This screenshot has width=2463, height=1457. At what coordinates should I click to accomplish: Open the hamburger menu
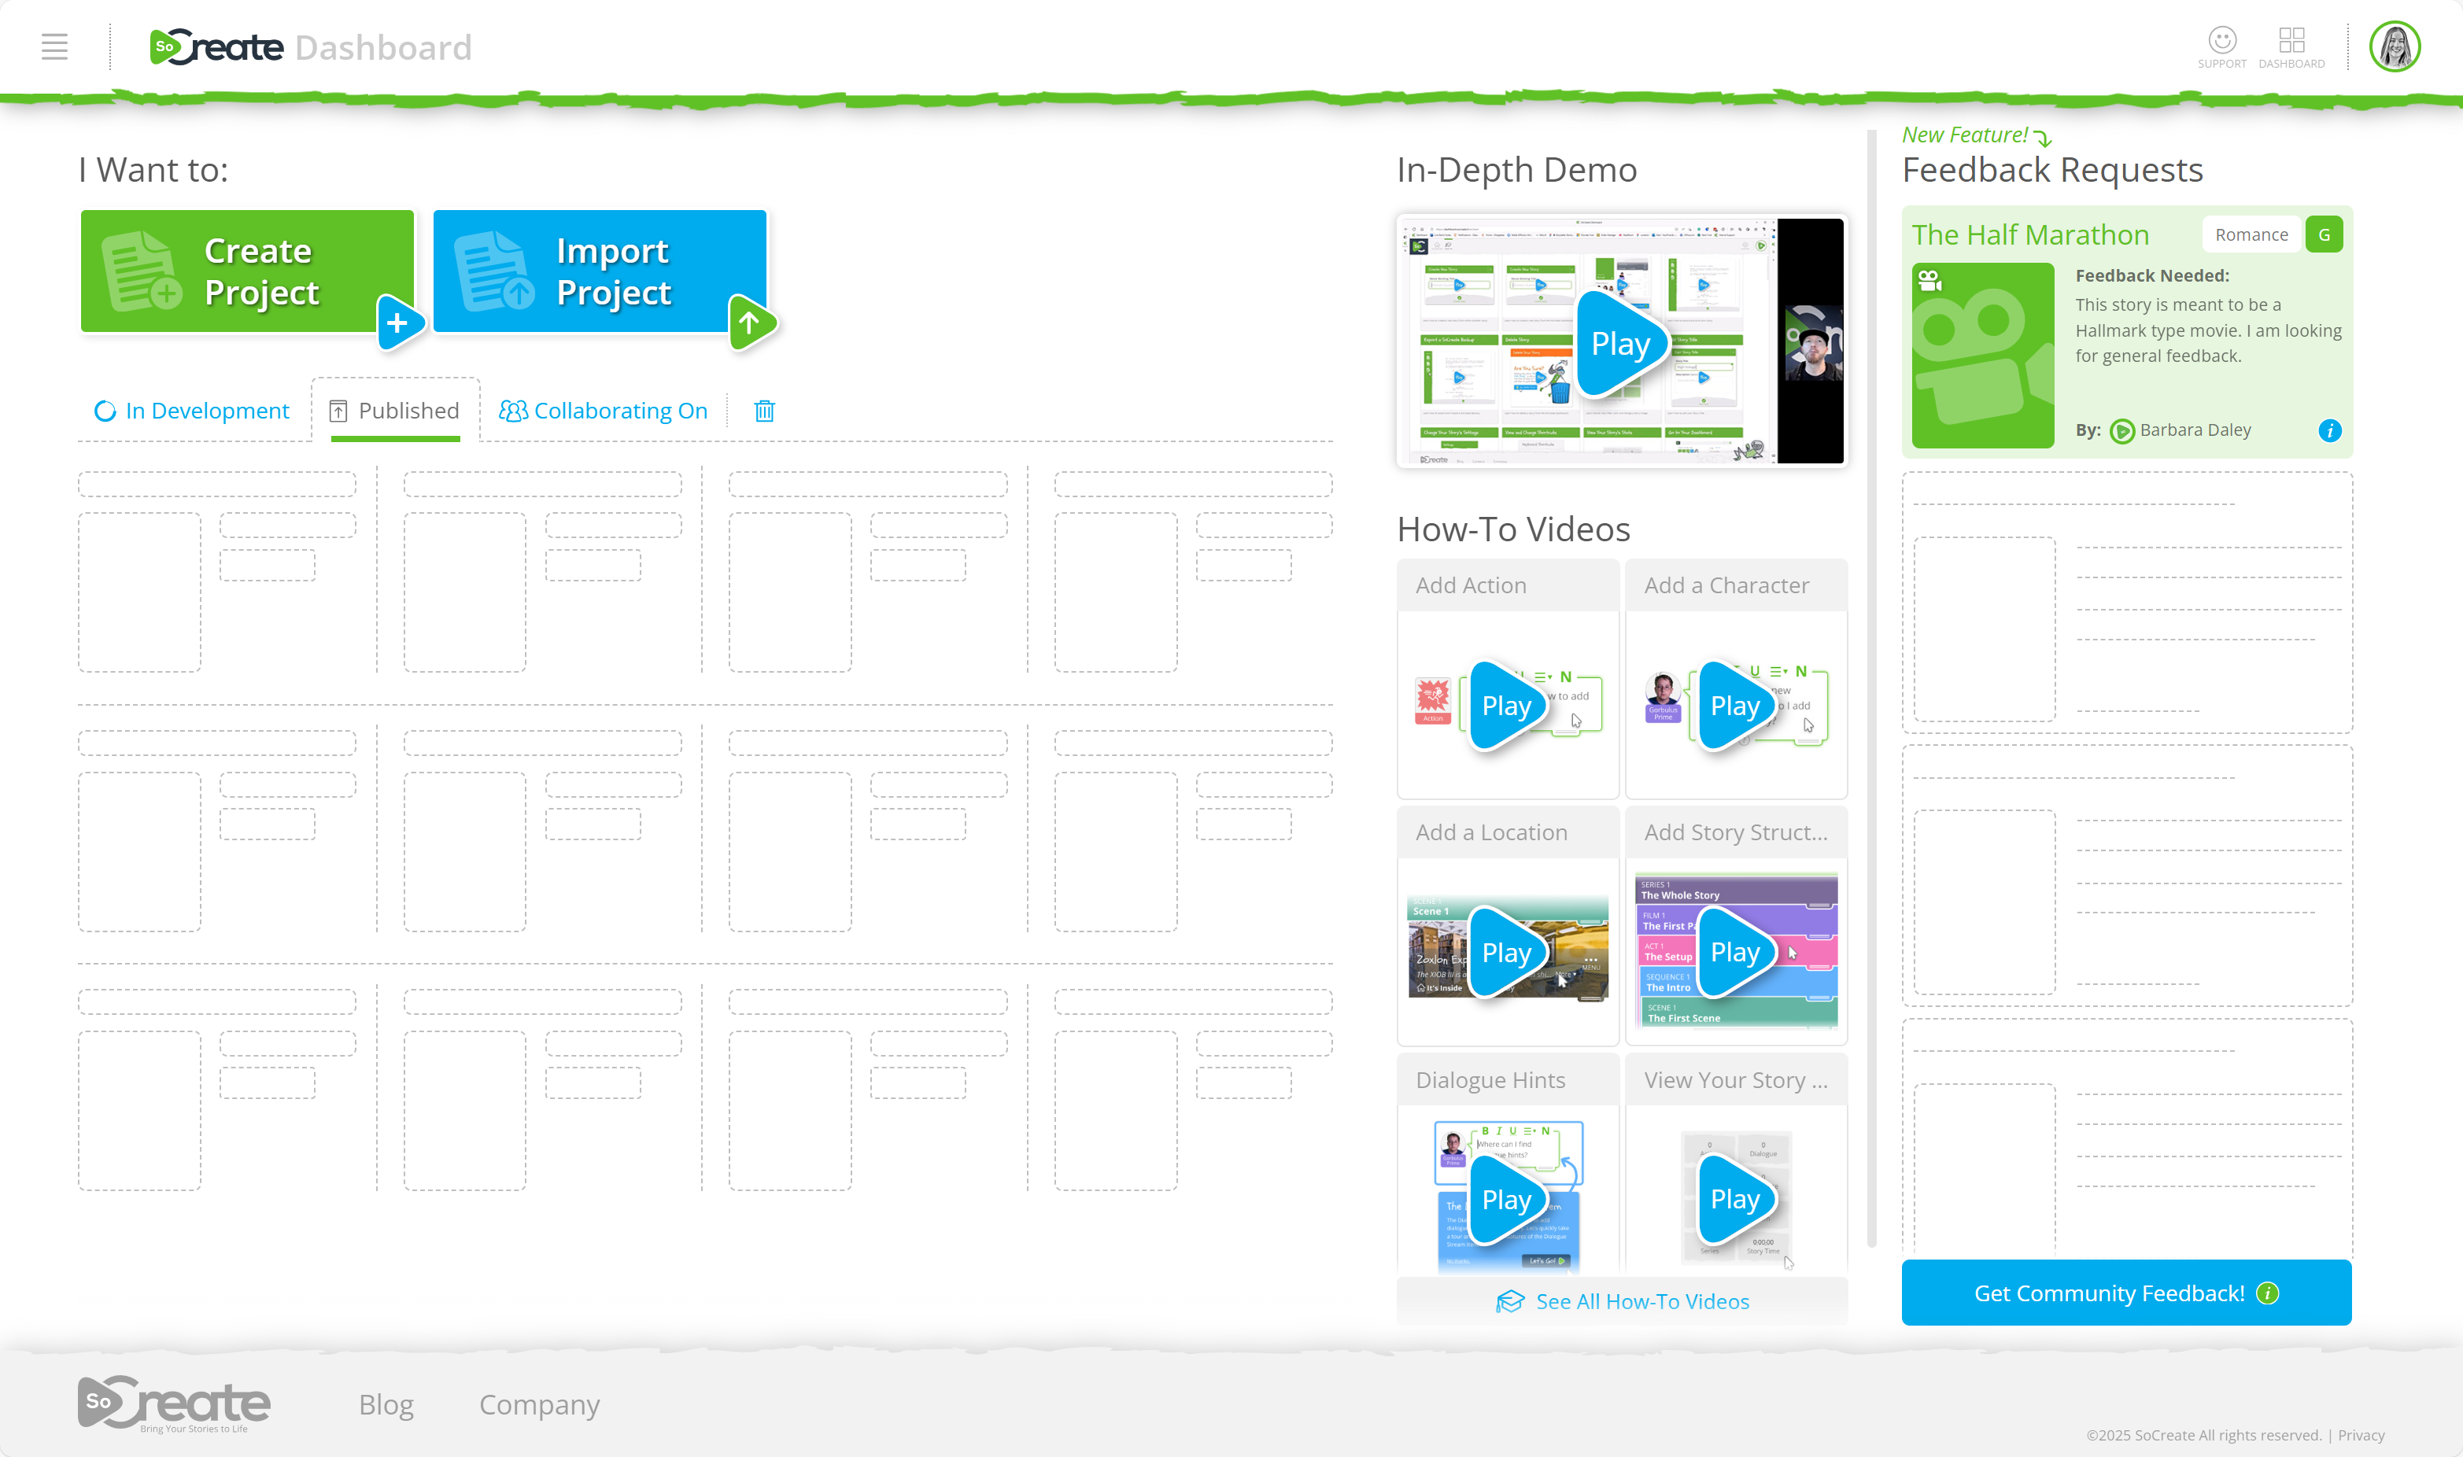pos(54,46)
